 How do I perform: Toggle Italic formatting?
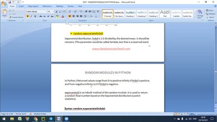pyautogui.click(x=32, y=16)
